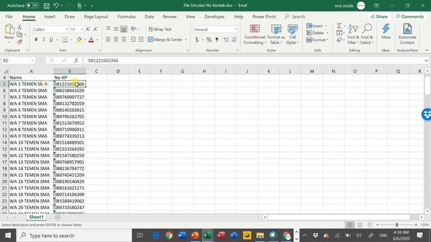
Task: Click the Ideas lightning icon
Action: [386, 31]
